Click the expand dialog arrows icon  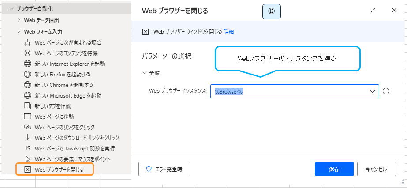pos(373,11)
